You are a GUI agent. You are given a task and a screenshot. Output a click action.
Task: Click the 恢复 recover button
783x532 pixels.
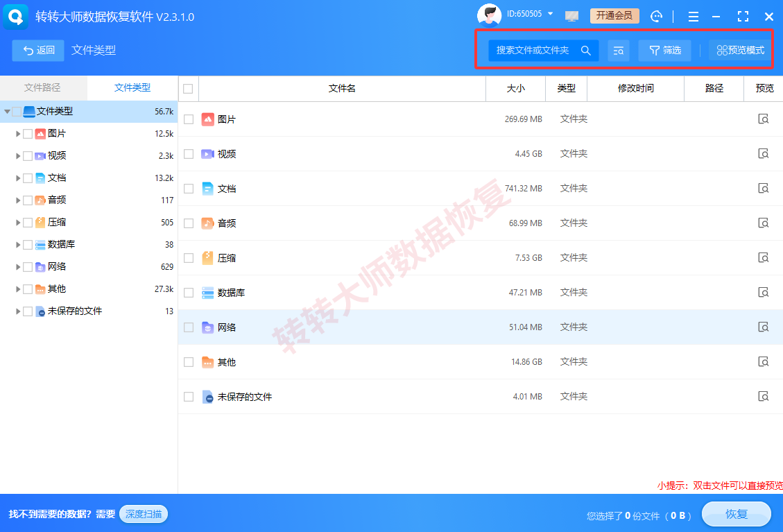tap(736, 515)
